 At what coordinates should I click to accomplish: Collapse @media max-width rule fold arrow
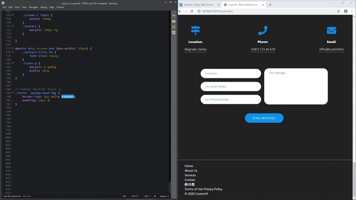[13, 48]
